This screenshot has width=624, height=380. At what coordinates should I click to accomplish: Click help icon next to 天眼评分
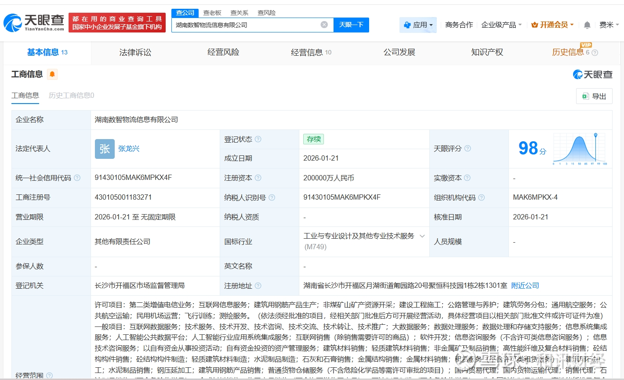(x=468, y=148)
